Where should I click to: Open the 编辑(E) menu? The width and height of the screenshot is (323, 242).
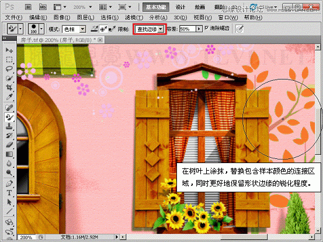38,18
